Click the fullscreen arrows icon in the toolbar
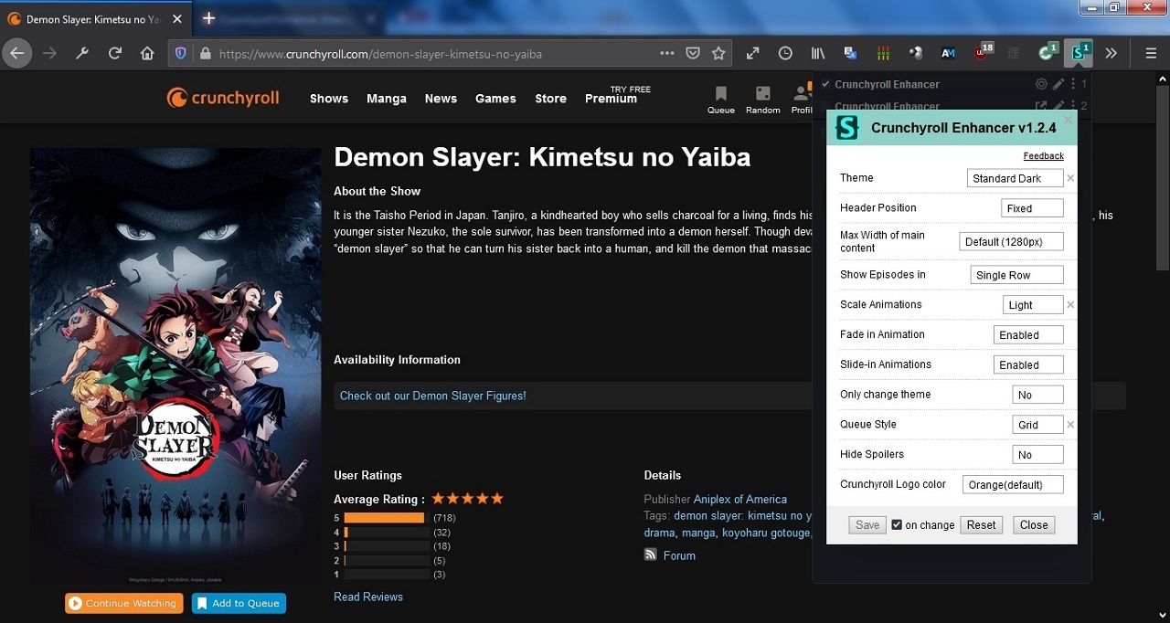This screenshot has height=623, width=1170. tap(752, 54)
